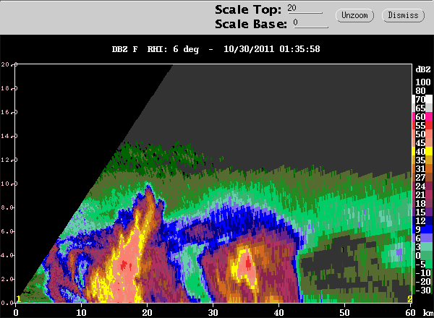The image size is (434, 318).
Task: Click the Unzoom button
Action: point(354,15)
